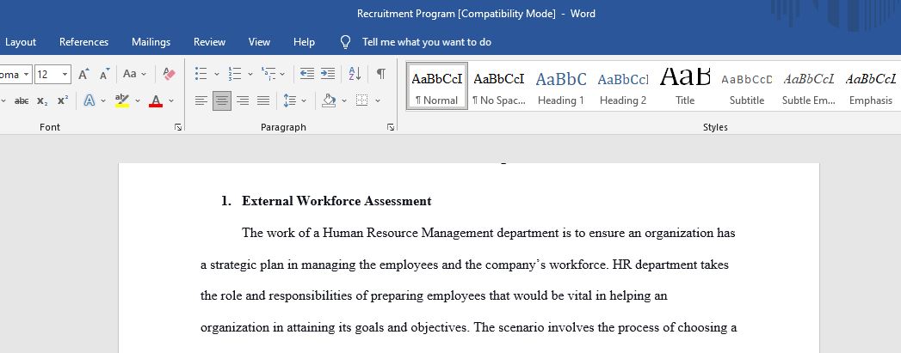Decrease paragraph indent
The image size is (901, 353).
[x=307, y=74]
